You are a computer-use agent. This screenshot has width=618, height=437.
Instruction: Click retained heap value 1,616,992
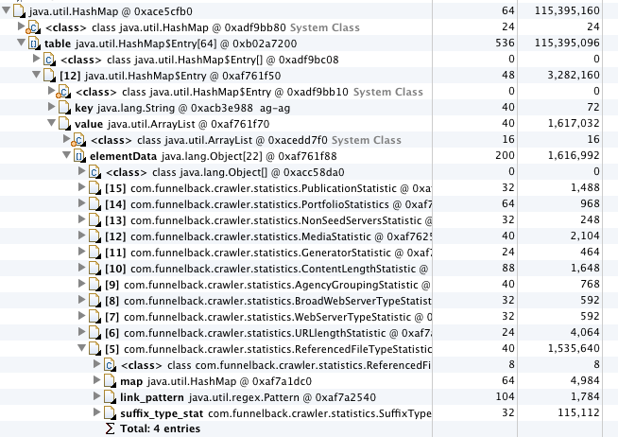click(x=574, y=155)
